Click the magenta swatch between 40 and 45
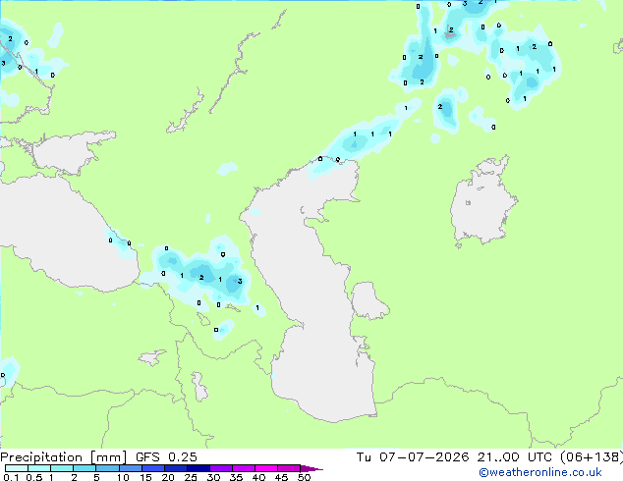The height and width of the screenshot is (481, 623). click(266, 468)
